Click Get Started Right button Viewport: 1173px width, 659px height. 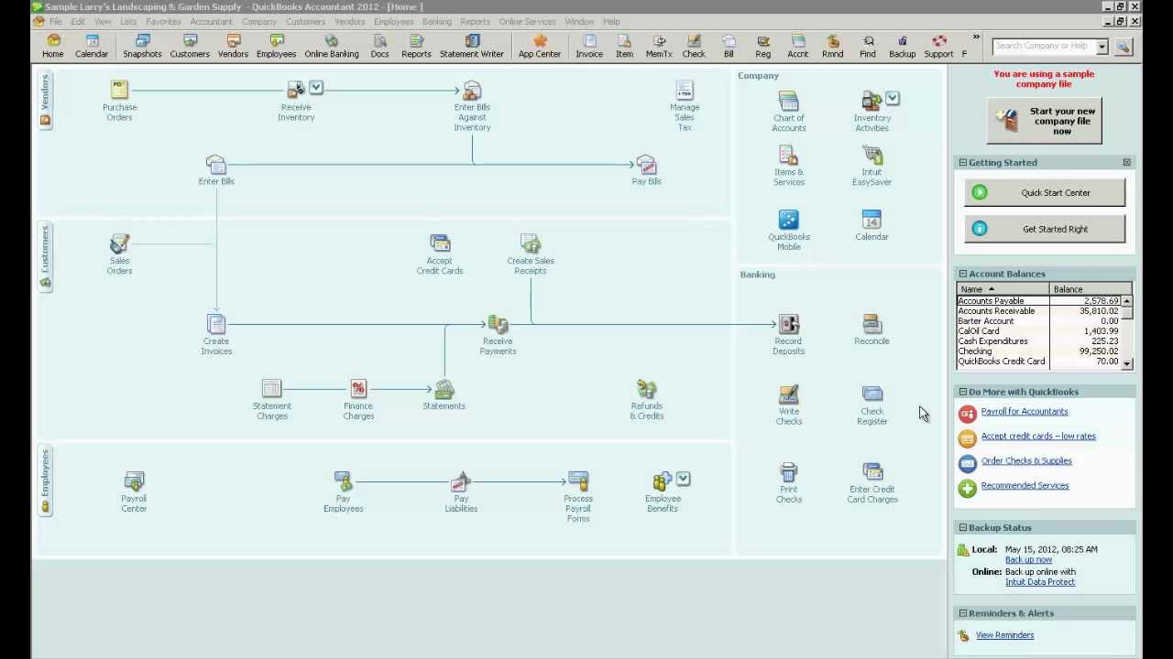click(x=1045, y=230)
